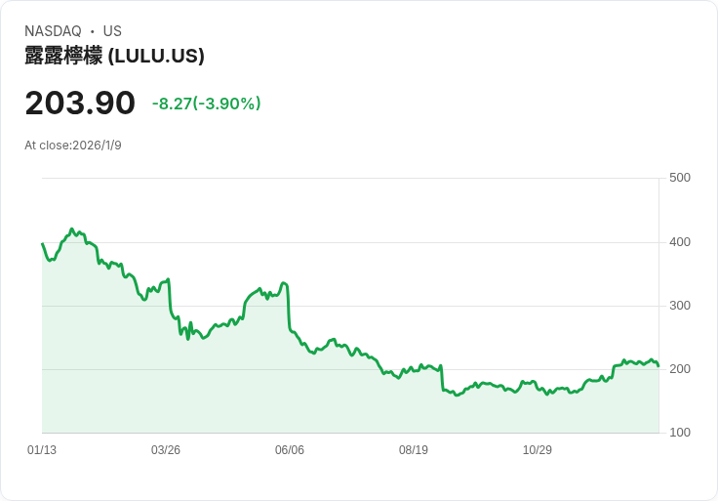718x501 pixels.
Task: Click the At close:2026/1/9 timestamp
Action: 73,146
